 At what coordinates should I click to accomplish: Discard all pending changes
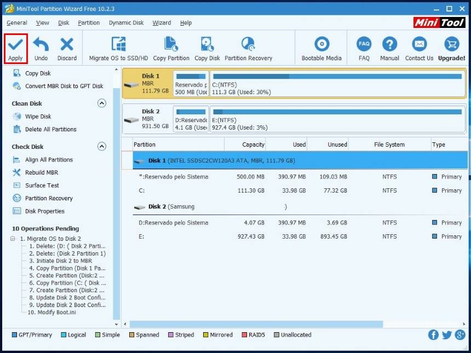(x=67, y=44)
